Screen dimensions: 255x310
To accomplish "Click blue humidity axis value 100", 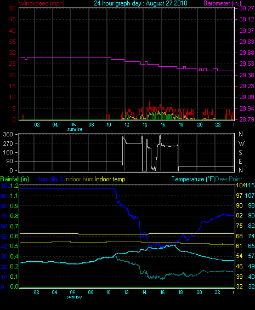I will [5, 186].
